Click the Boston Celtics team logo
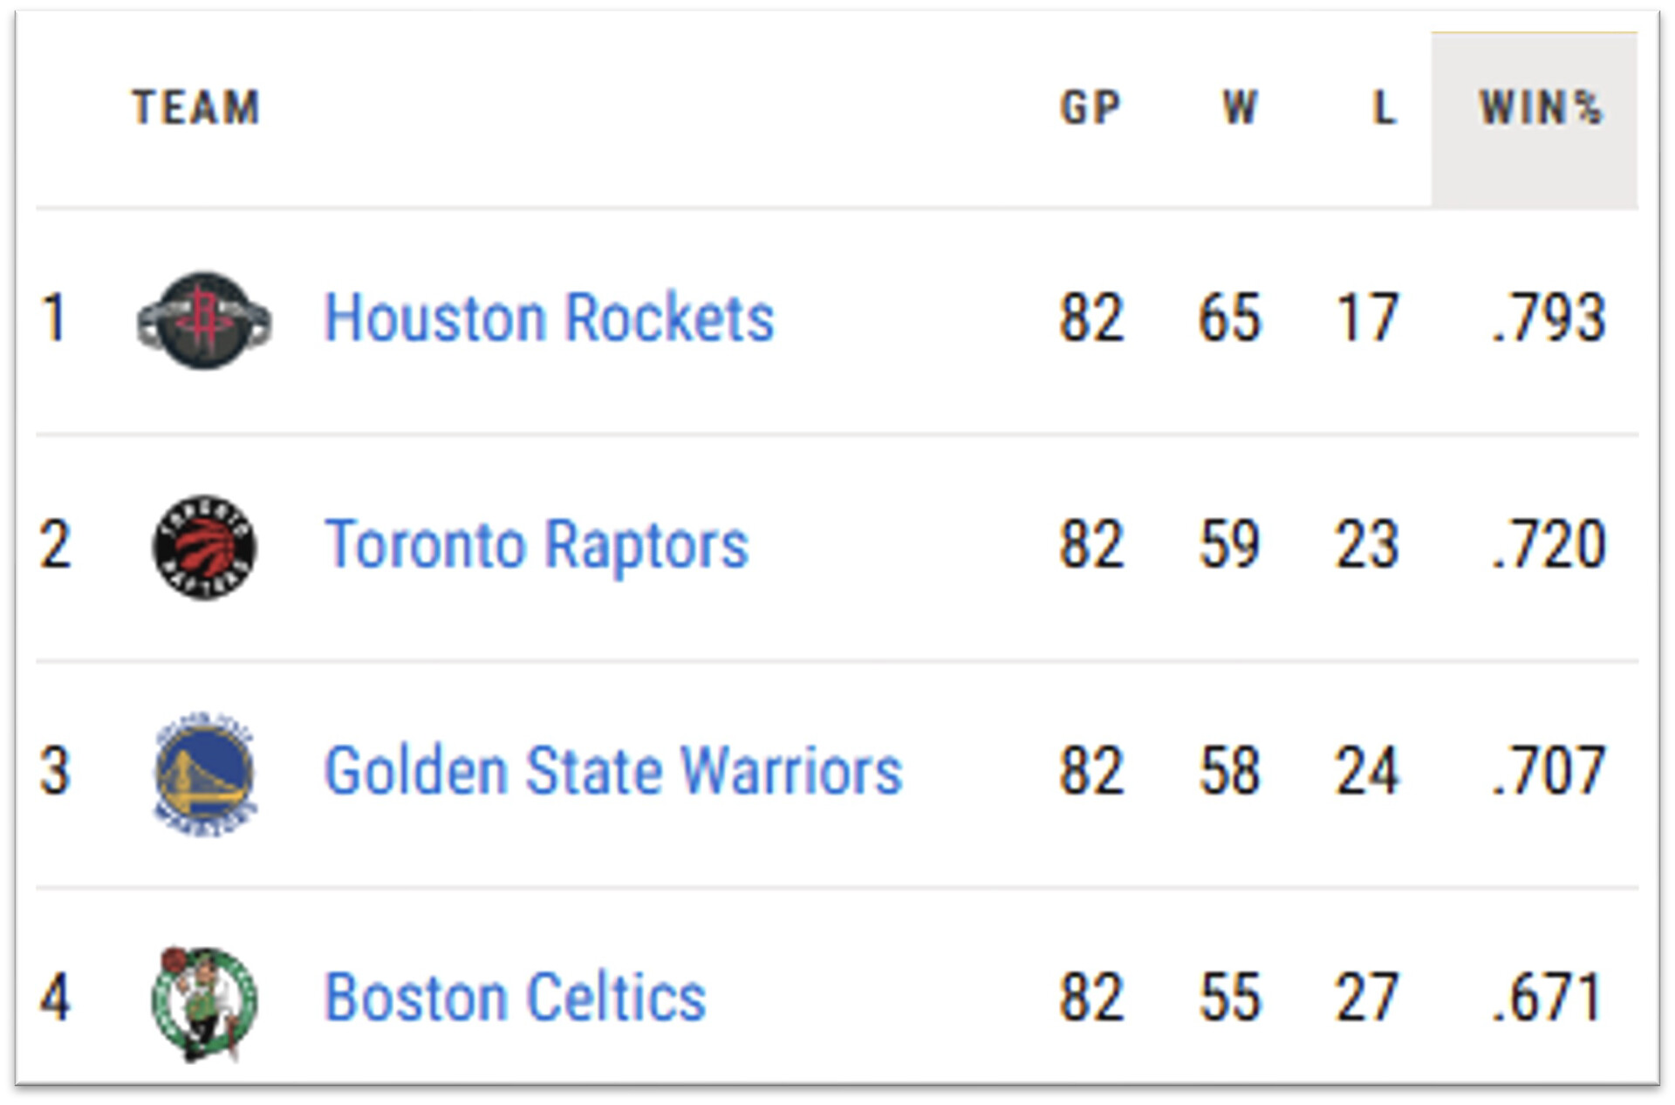Image resolution: width=1675 pixels, height=1105 pixels. [x=204, y=1001]
